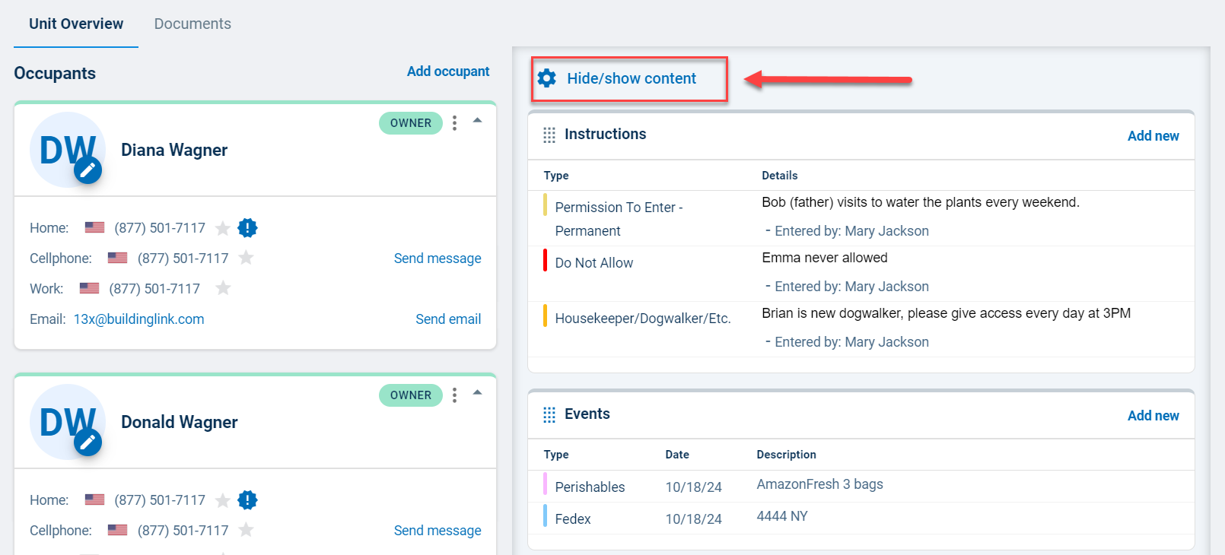Open Donald Wagner's three-dot options menu
This screenshot has height=555, width=1225.
(454, 395)
